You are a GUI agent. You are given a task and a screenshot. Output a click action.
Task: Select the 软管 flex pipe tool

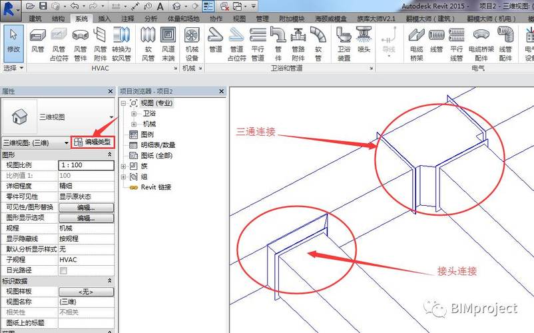tap(318, 44)
